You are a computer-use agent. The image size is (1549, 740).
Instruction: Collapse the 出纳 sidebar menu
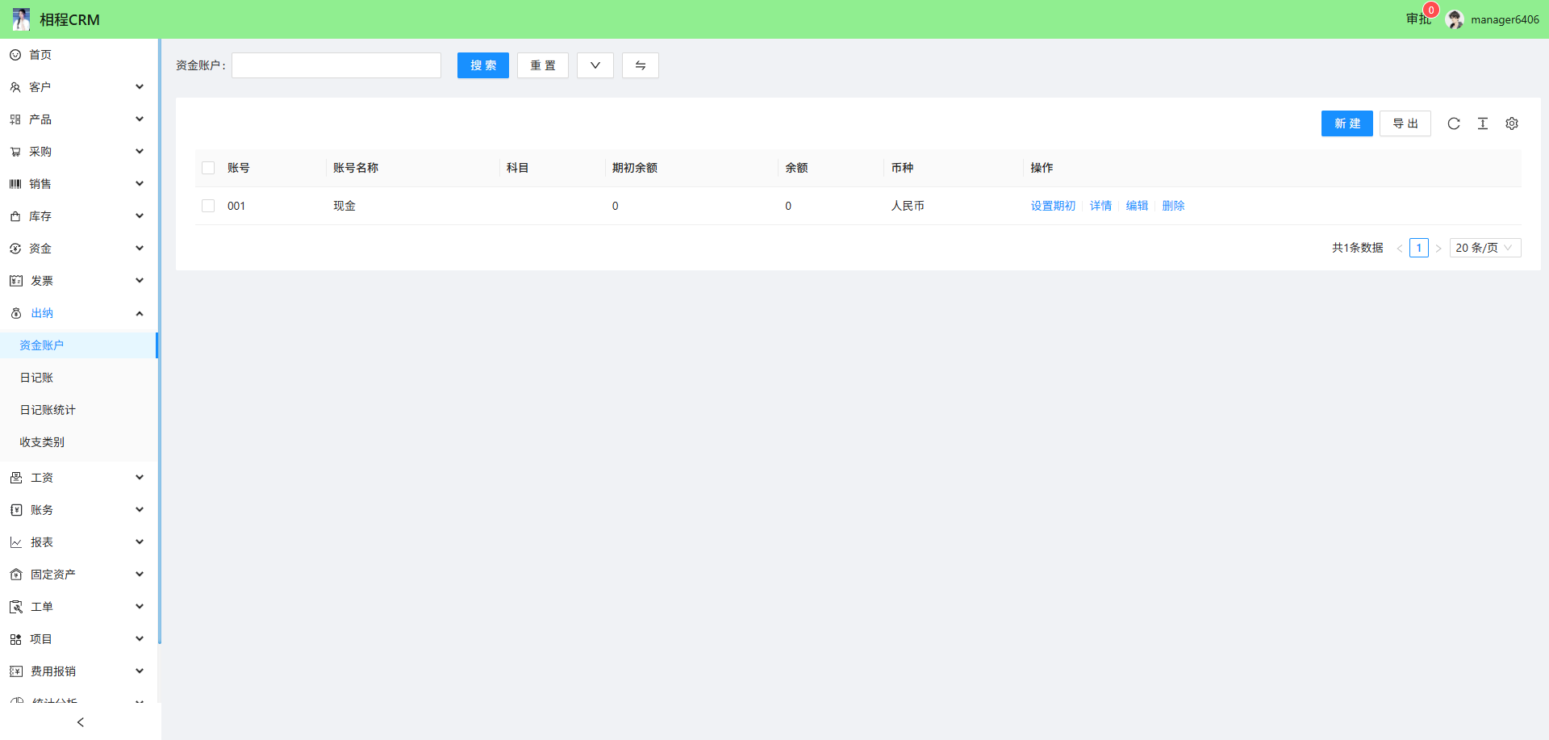(77, 313)
